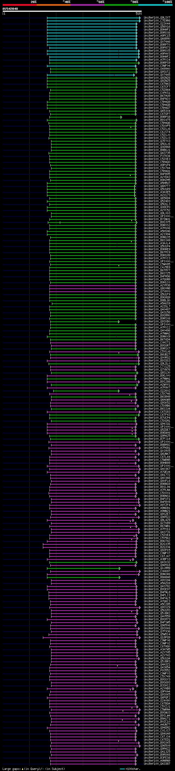Click the UniRef100_B9MXX6 label
Screen dimensions: 175x771
click(157, 33)
